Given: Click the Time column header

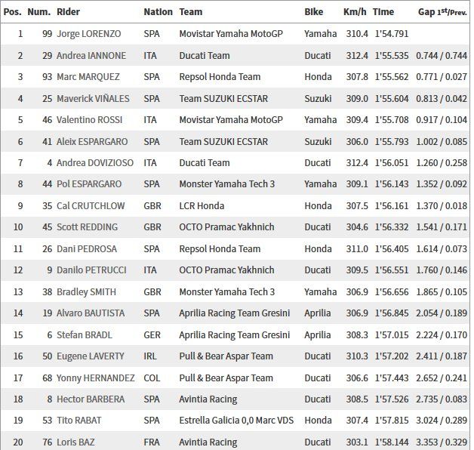Looking at the screenshot, I should click(x=383, y=12).
